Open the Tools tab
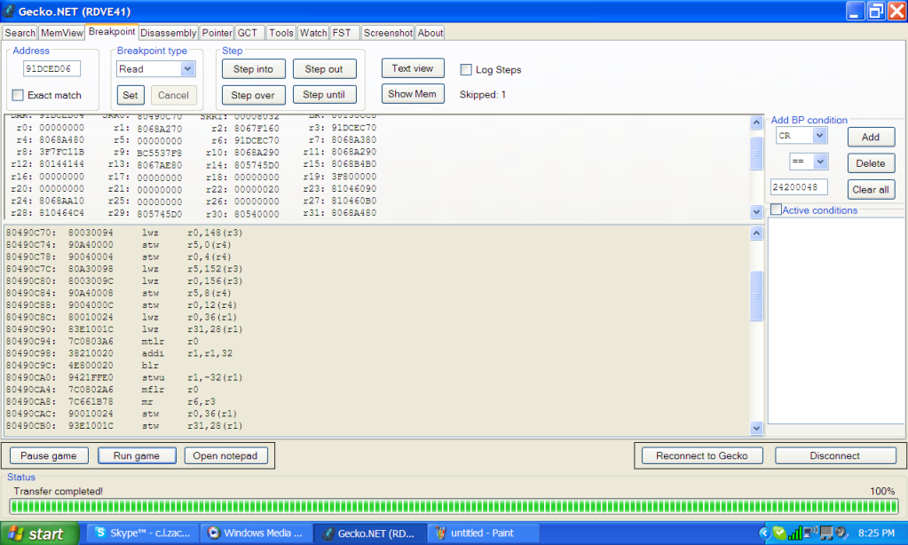Viewport: 908px width, 545px height. pos(281,33)
